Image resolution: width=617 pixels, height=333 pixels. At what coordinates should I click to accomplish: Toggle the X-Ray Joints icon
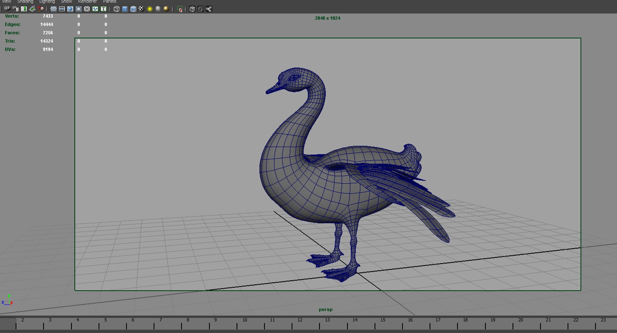(209, 9)
